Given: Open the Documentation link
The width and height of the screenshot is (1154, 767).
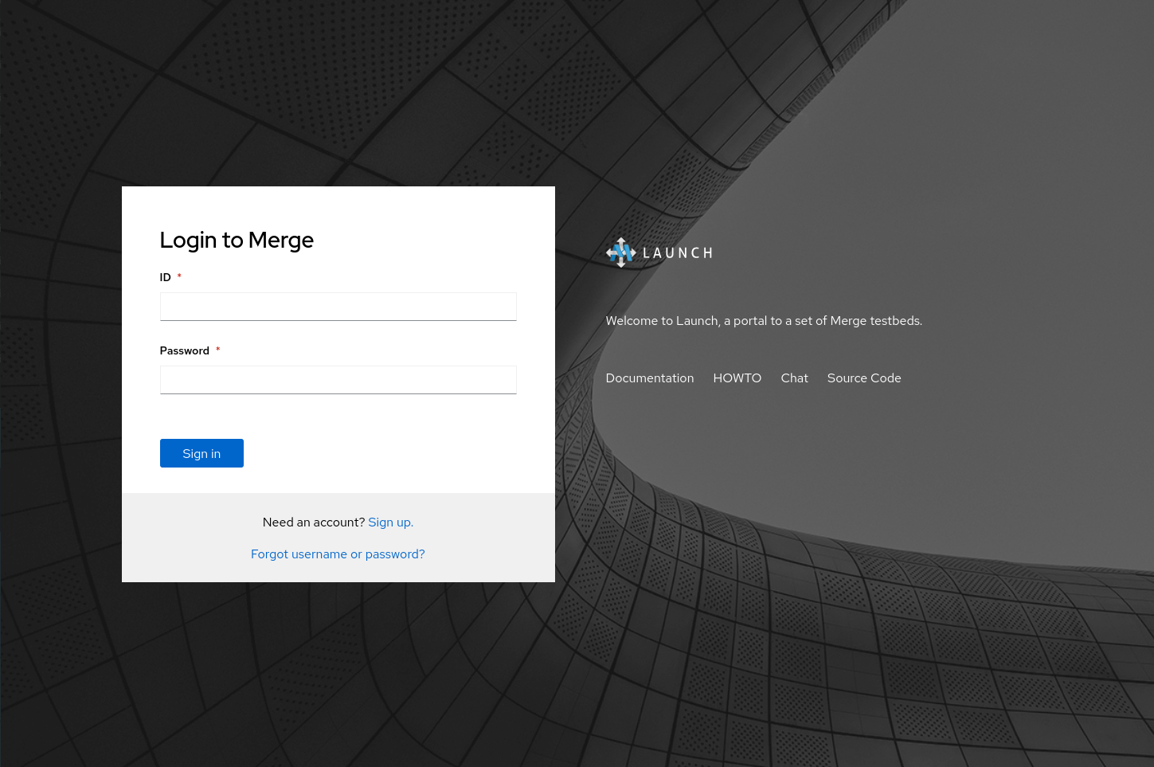Looking at the screenshot, I should [650, 378].
